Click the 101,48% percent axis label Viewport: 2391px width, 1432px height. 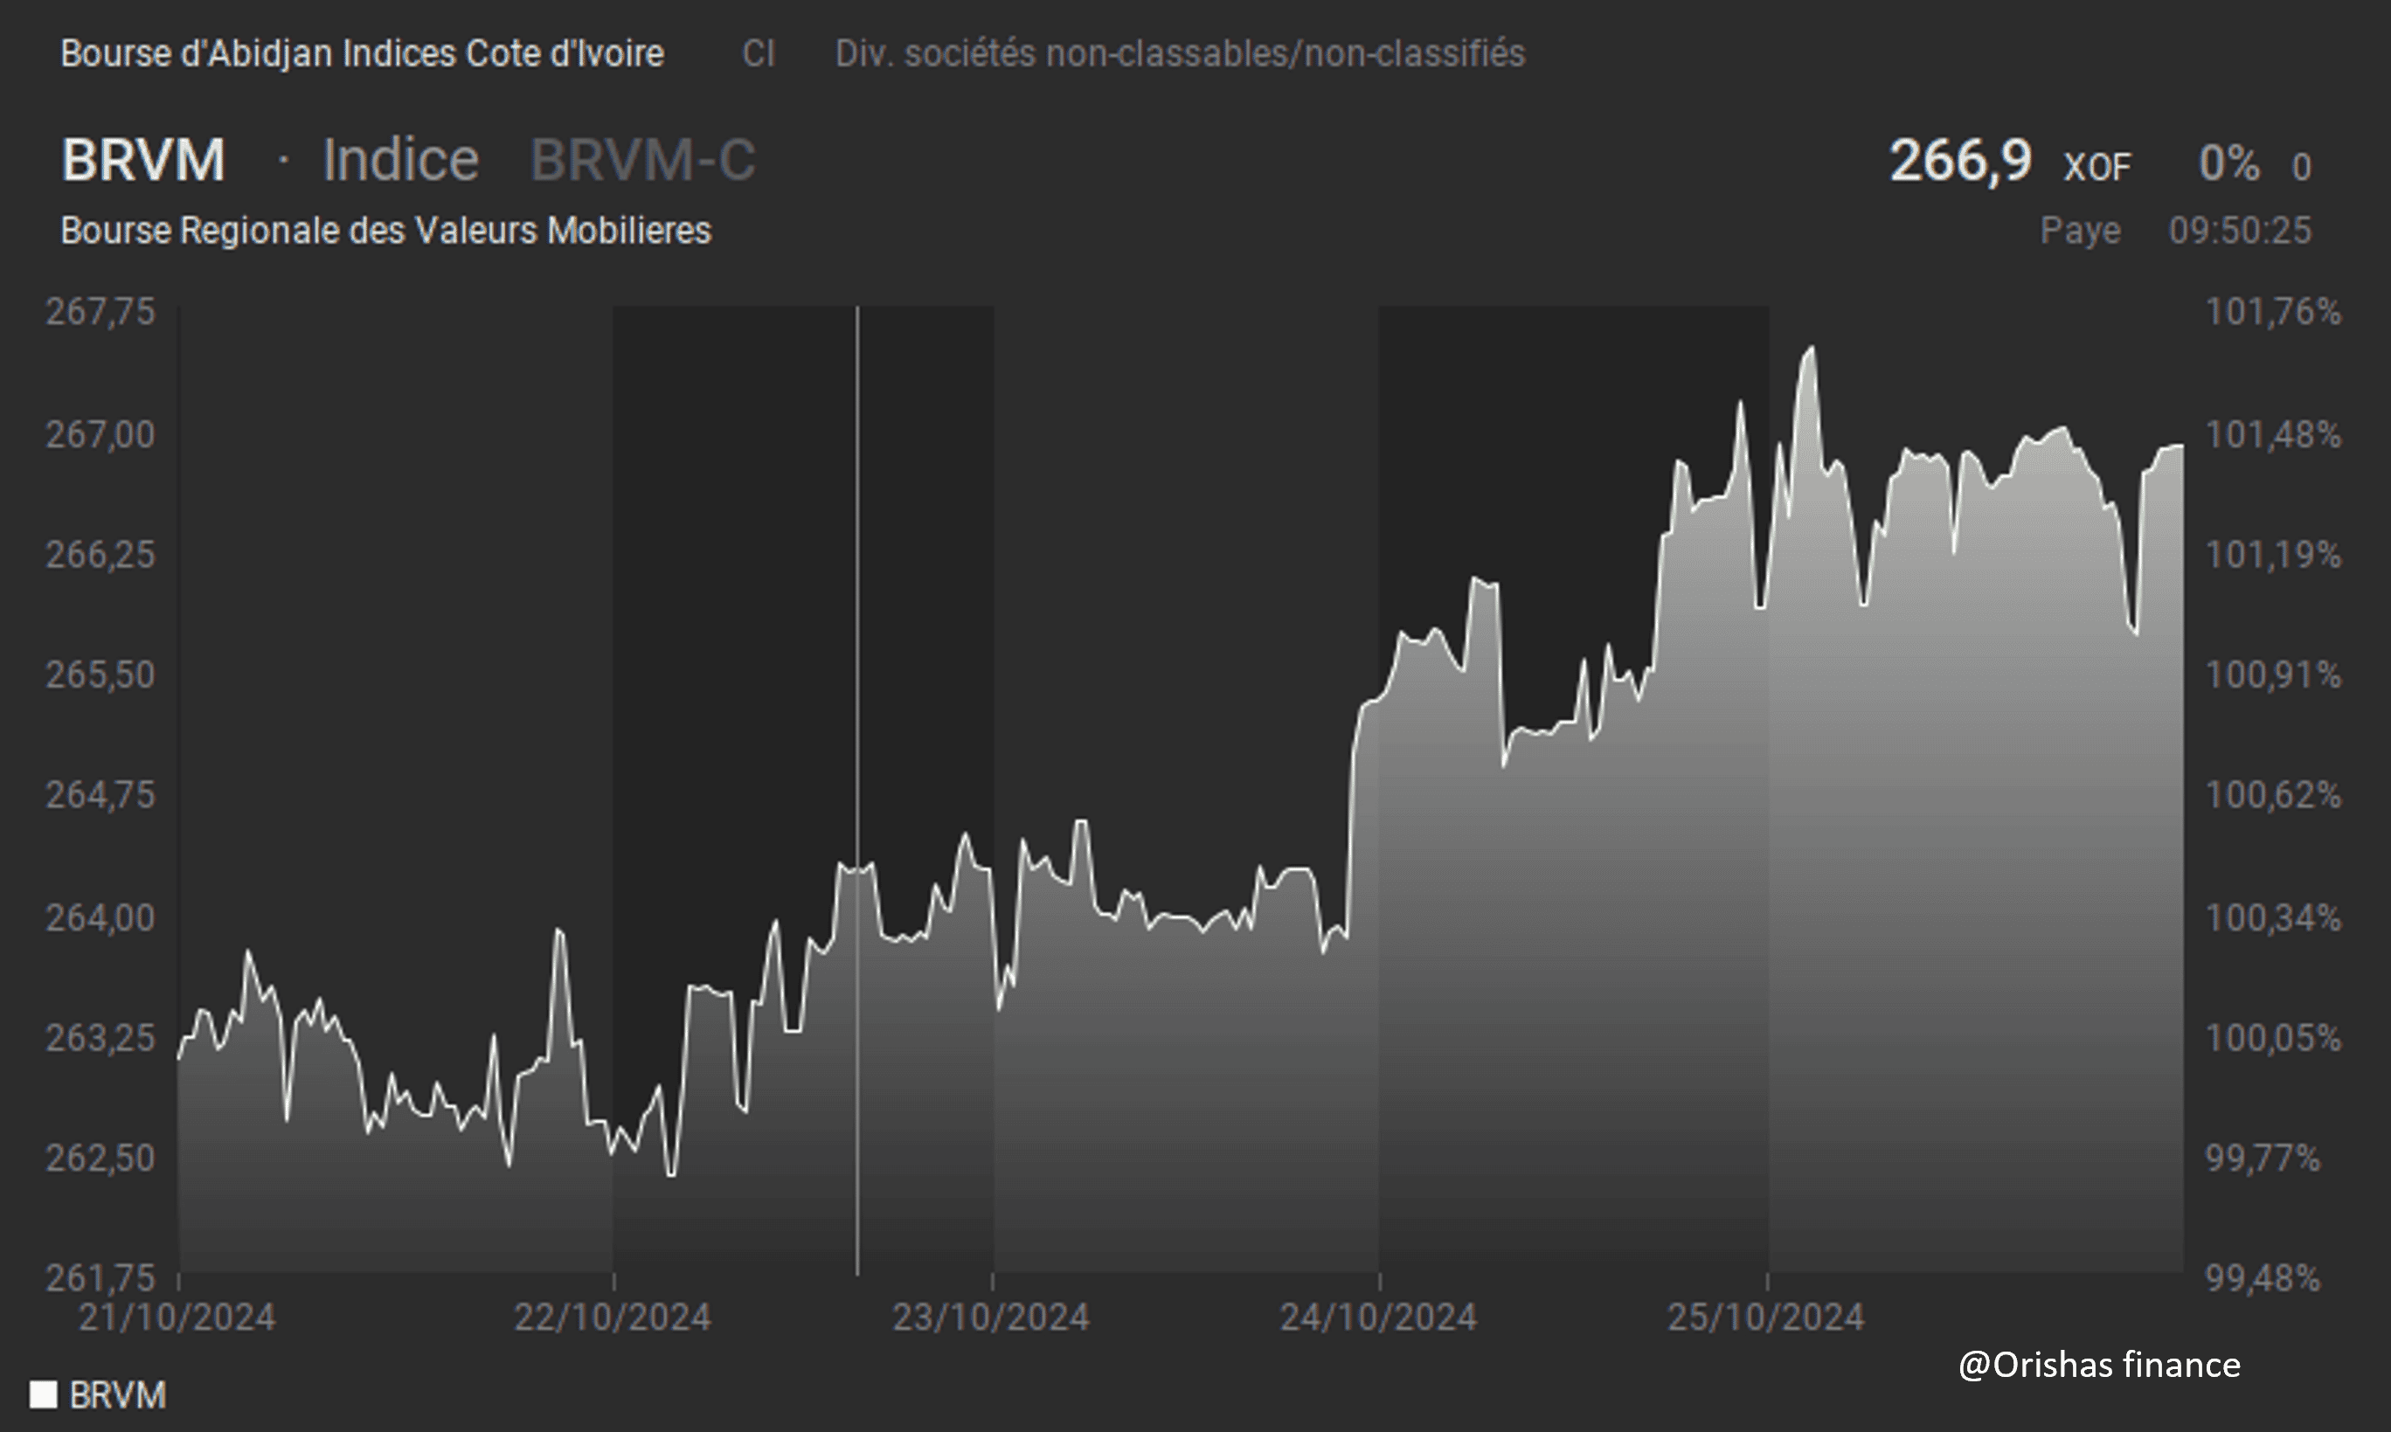tap(2273, 434)
